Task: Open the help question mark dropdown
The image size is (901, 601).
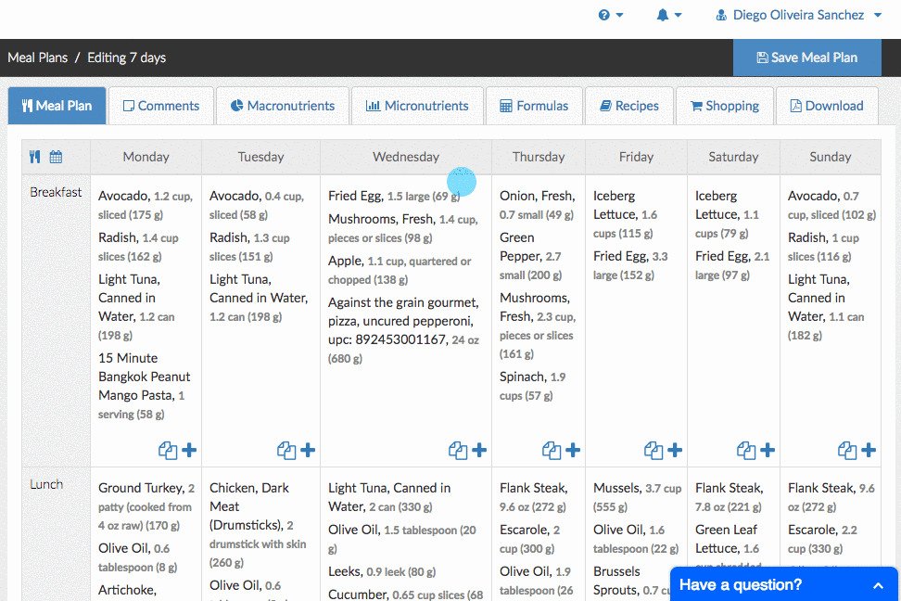Action: [x=610, y=15]
